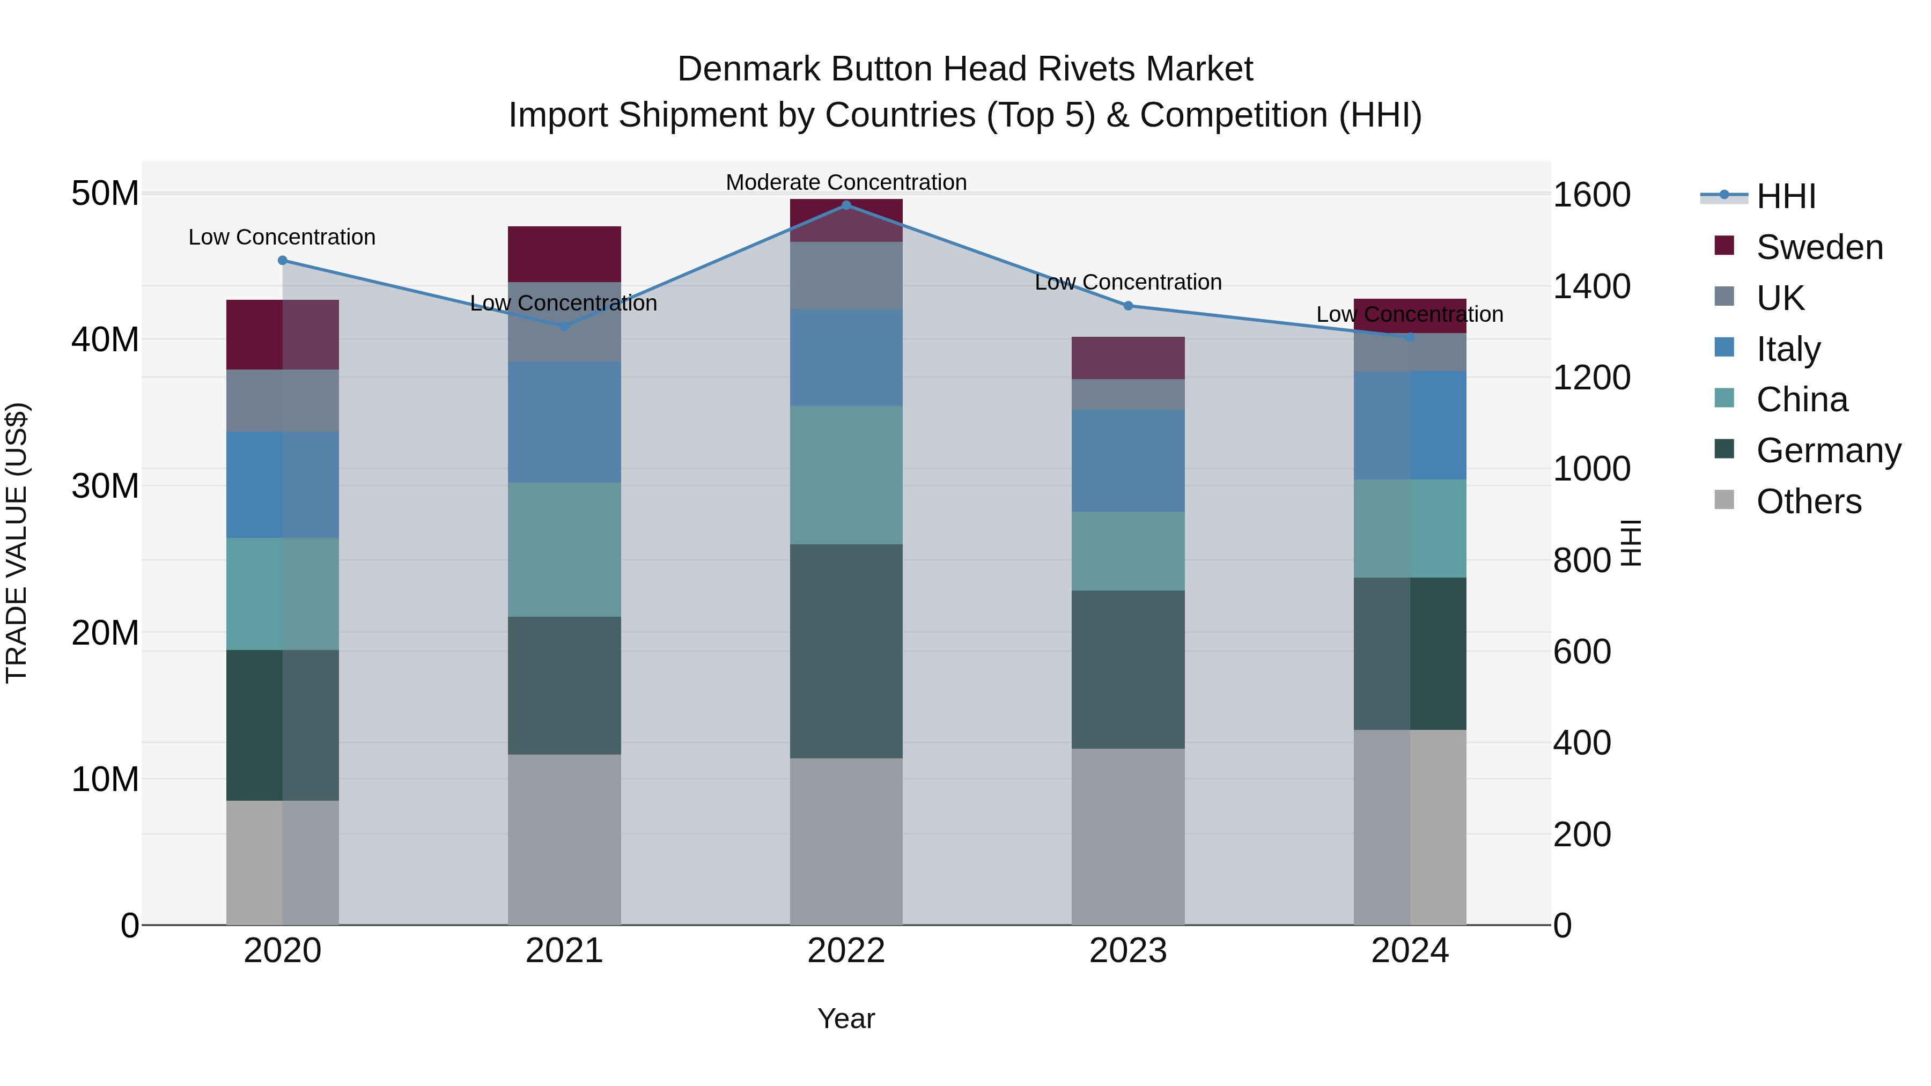Click the Italy blue legend swatch
Image resolution: width=1931 pixels, height=1086 pixels.
click(x=1724, y=347)
